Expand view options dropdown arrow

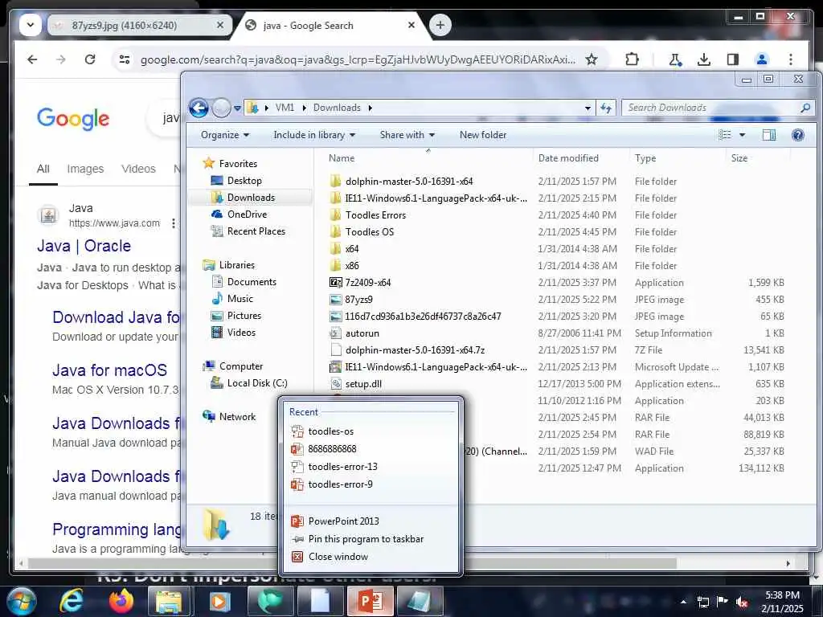tap(742, 135)
